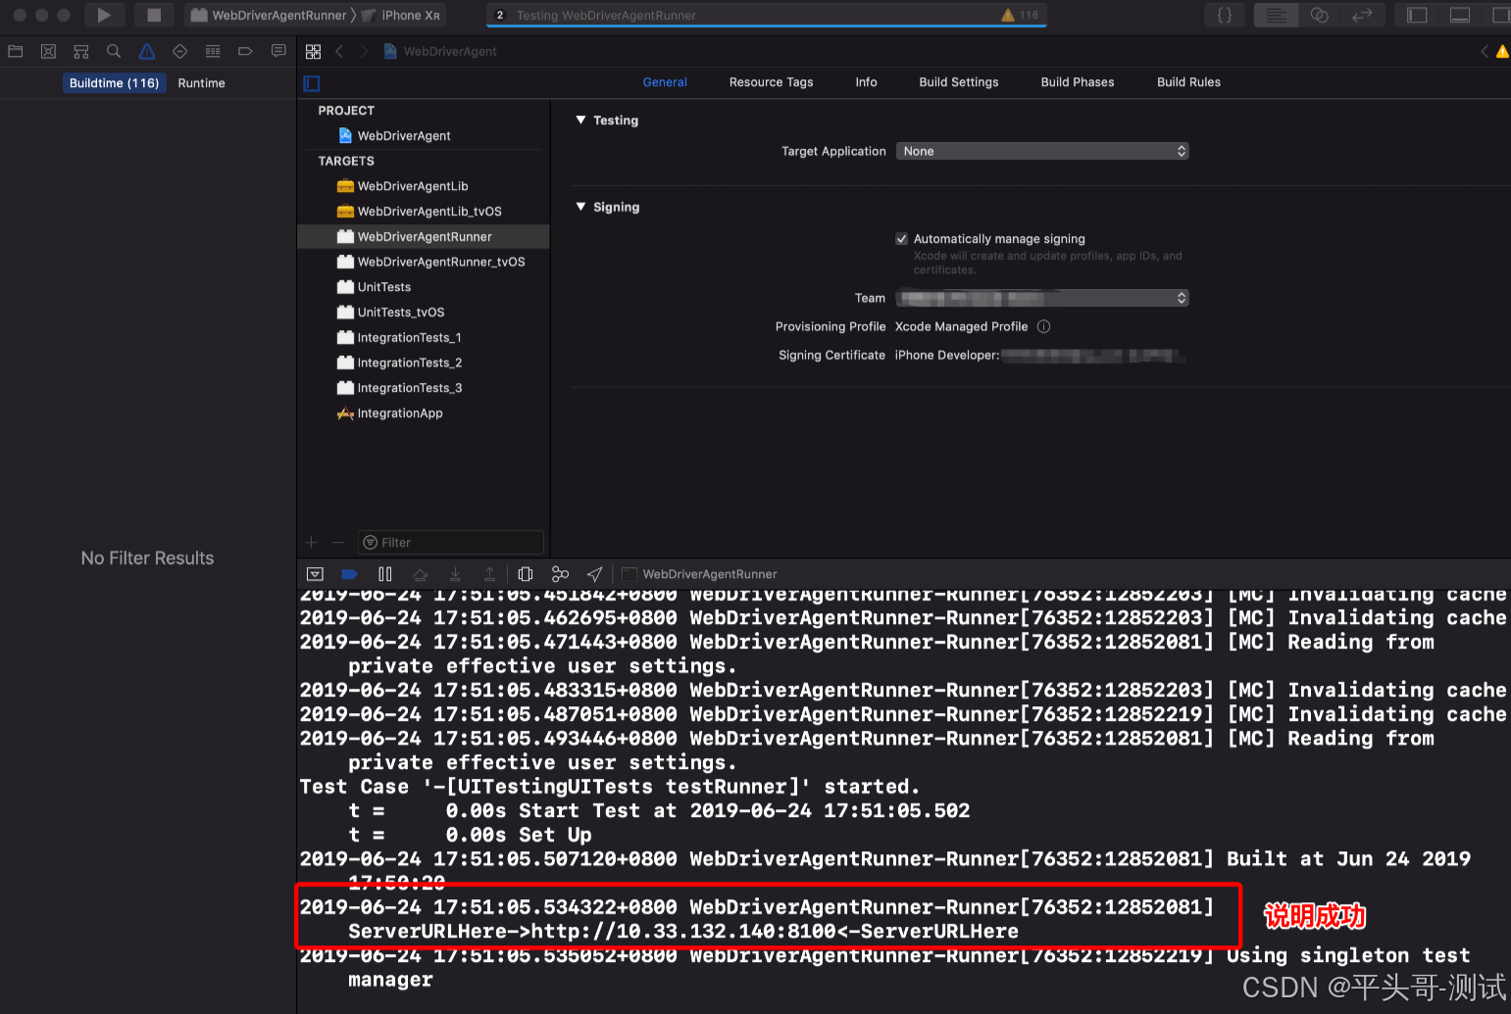Screen dimensions: 1511x1014
Task: Toggle breakpoints activation in debug bar
Action: point(349,574)
